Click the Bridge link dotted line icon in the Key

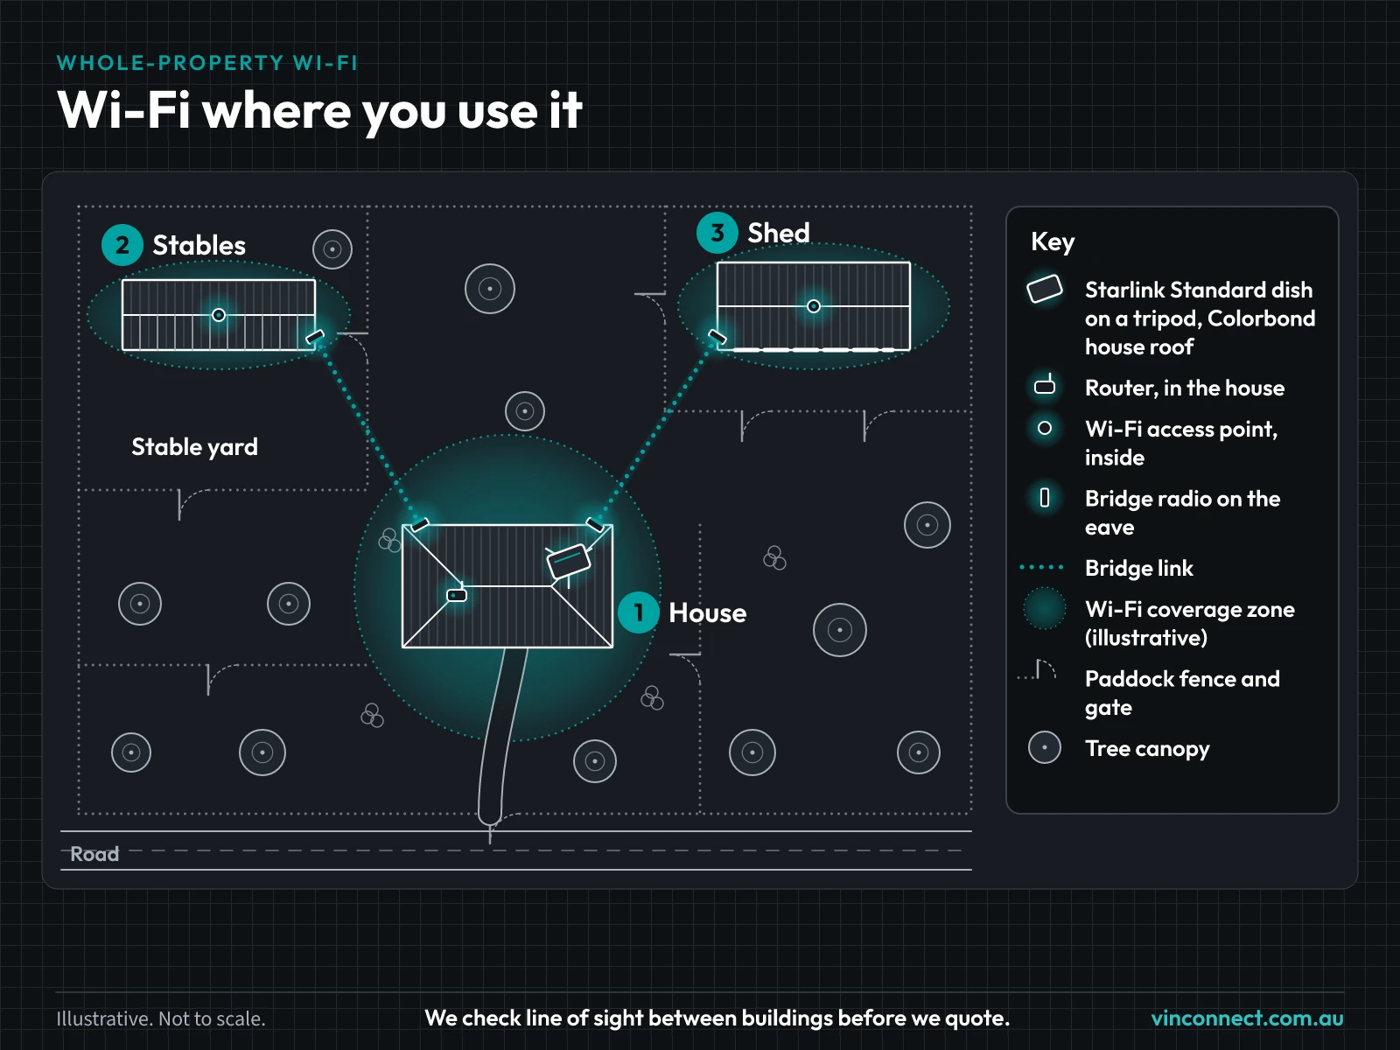[x=1042, y=567]
